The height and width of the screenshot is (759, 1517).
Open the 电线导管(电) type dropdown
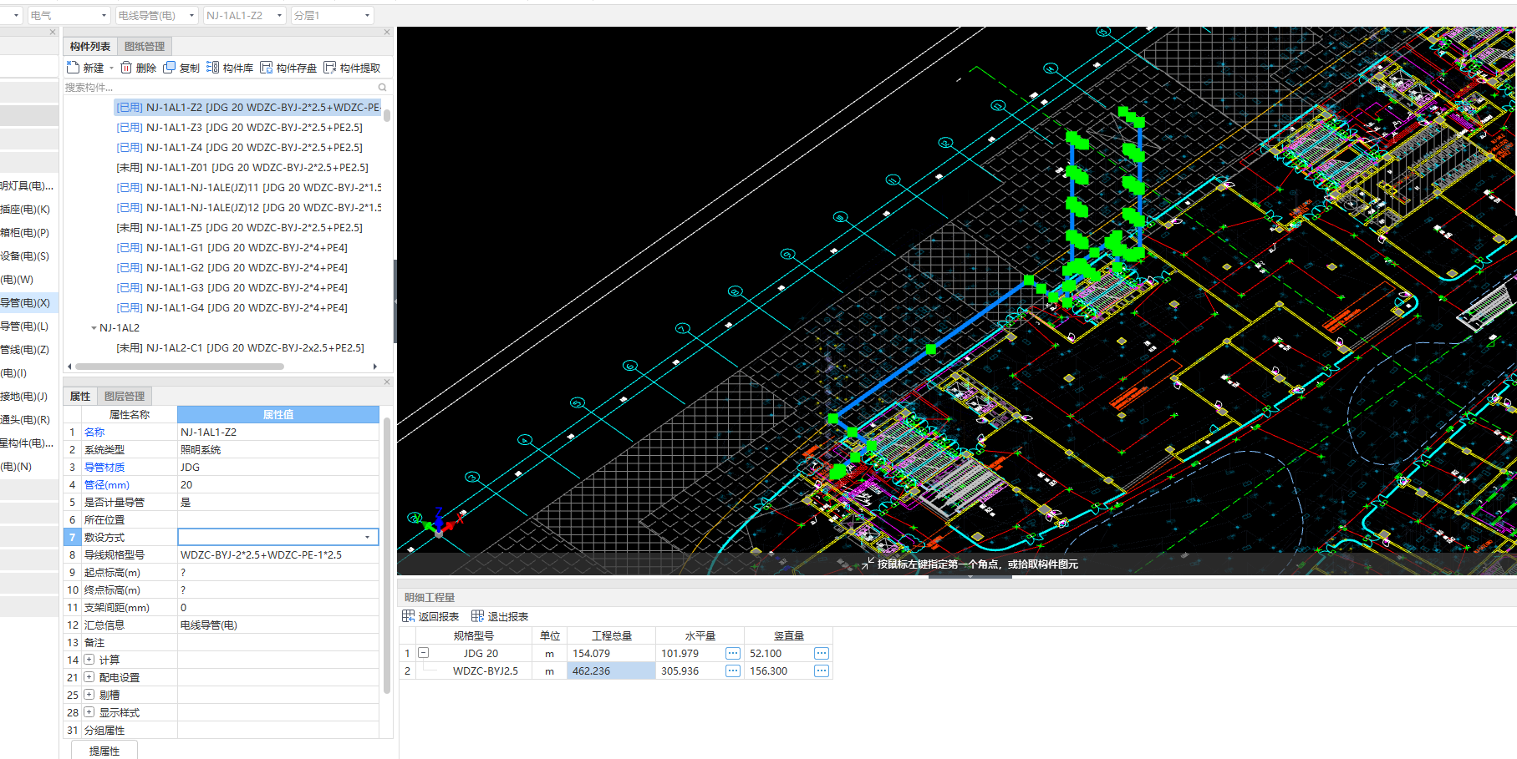(x=192, y=15)
